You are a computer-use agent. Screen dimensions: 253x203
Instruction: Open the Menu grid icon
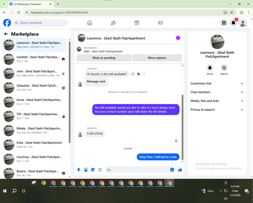point(224,23)
